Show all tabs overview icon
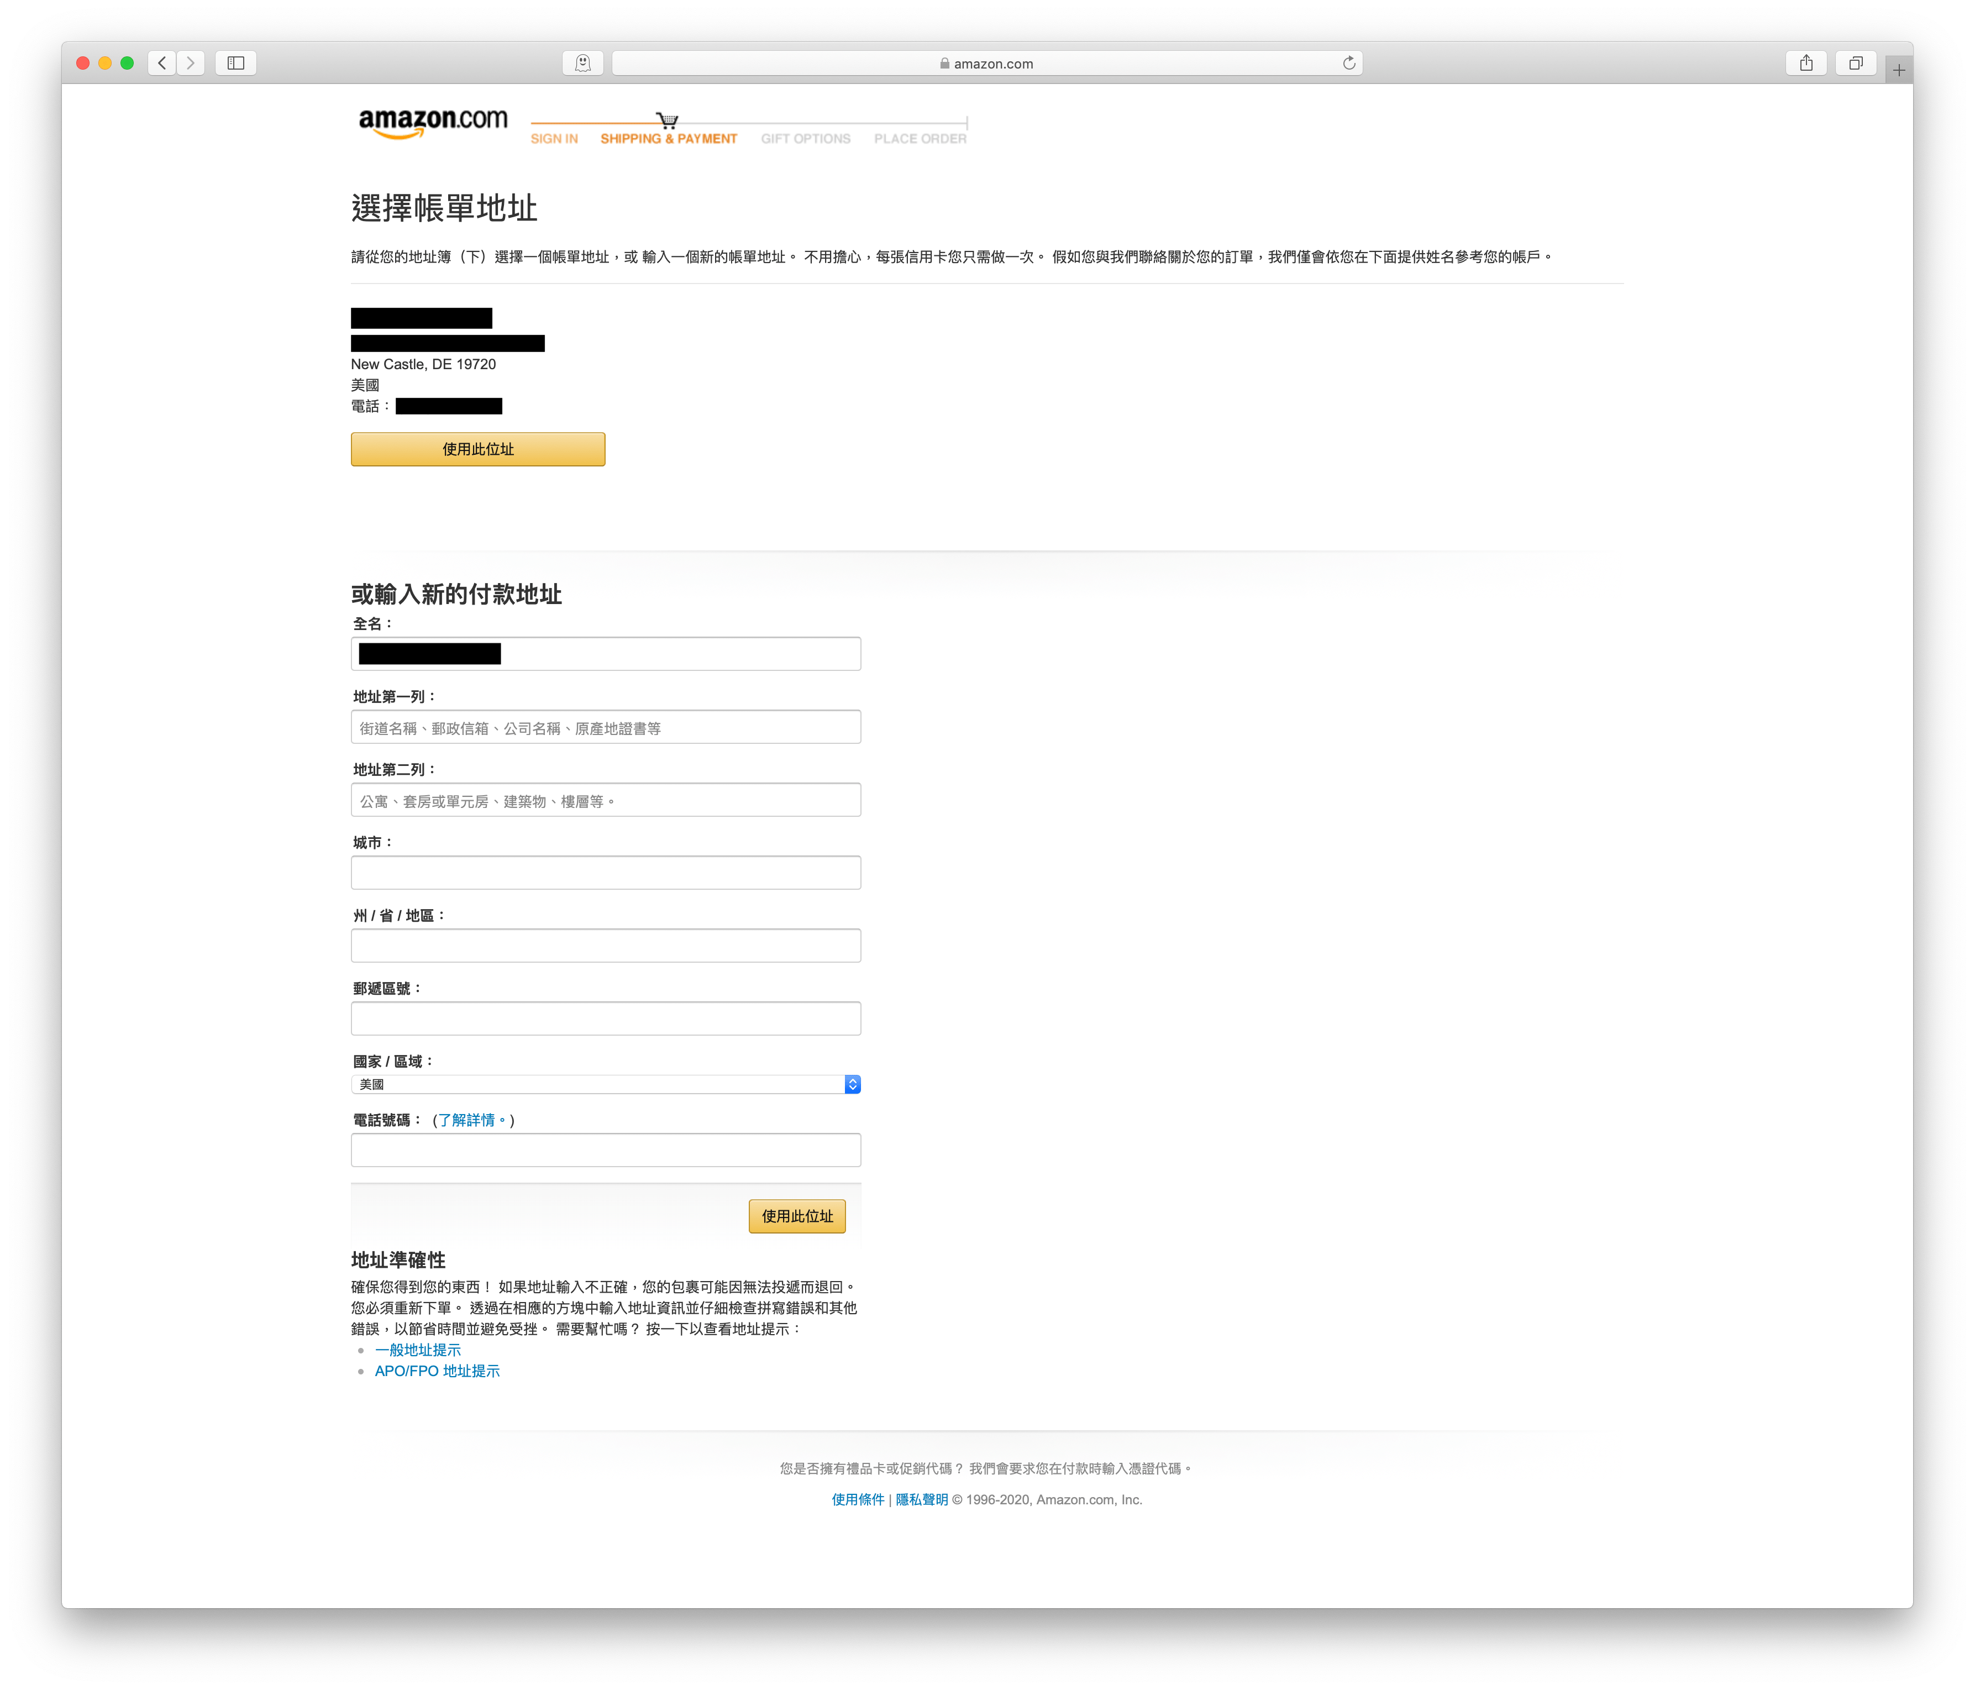1975x1690 pixels. click(x=1856, y=63)
